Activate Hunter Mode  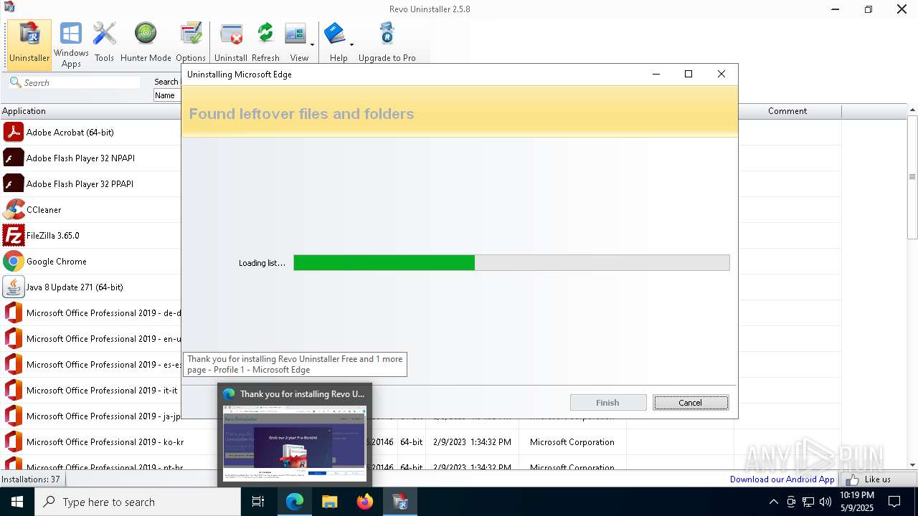[146, 43]
